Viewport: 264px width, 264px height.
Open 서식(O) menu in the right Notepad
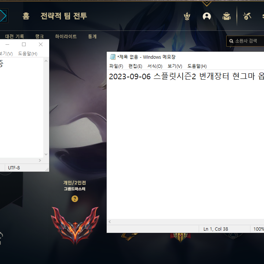pos(155,66)
